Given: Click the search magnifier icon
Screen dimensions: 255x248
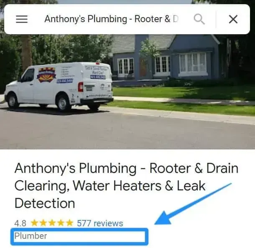Looking at the screenshot, I should [x=199, y=19].
